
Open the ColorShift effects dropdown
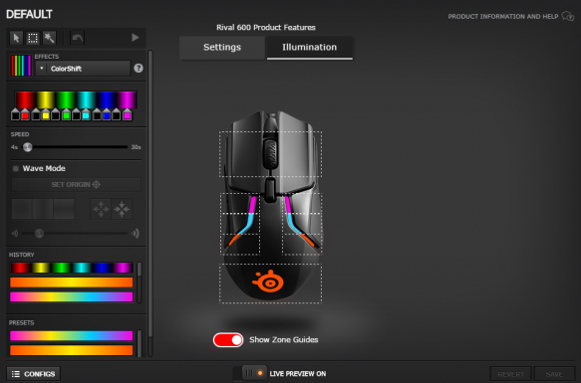click(83, 69)
